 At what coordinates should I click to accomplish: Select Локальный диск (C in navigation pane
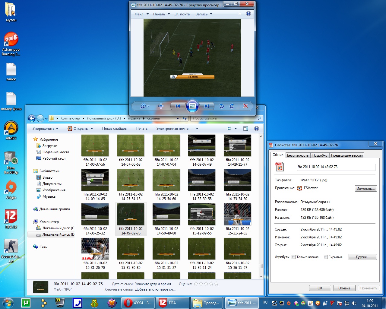tap(58, 228)
